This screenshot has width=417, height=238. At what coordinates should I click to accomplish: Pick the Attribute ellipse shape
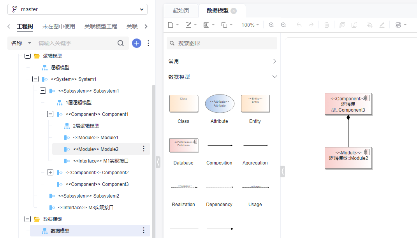tap(220, 103)
